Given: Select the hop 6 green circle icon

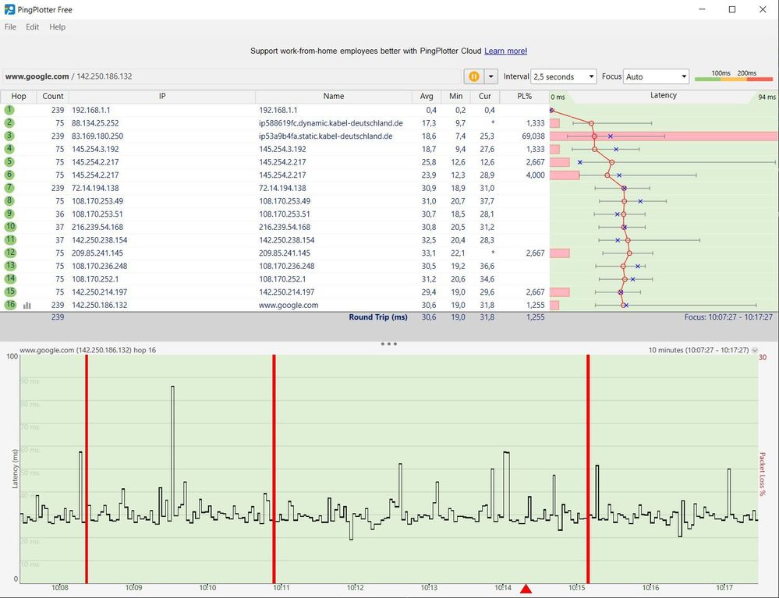Looking at the screenshot, I should 9,175.
